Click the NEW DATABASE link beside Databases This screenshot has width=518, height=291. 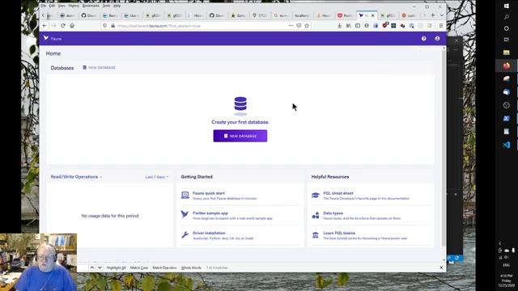pyautogui.click(x=99, y=68)
